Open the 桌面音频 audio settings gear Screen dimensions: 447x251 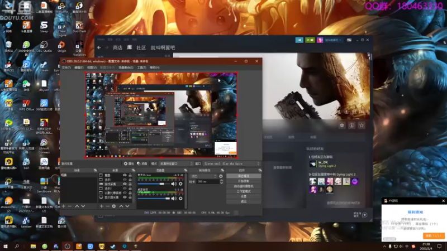(x=180, y=198)
